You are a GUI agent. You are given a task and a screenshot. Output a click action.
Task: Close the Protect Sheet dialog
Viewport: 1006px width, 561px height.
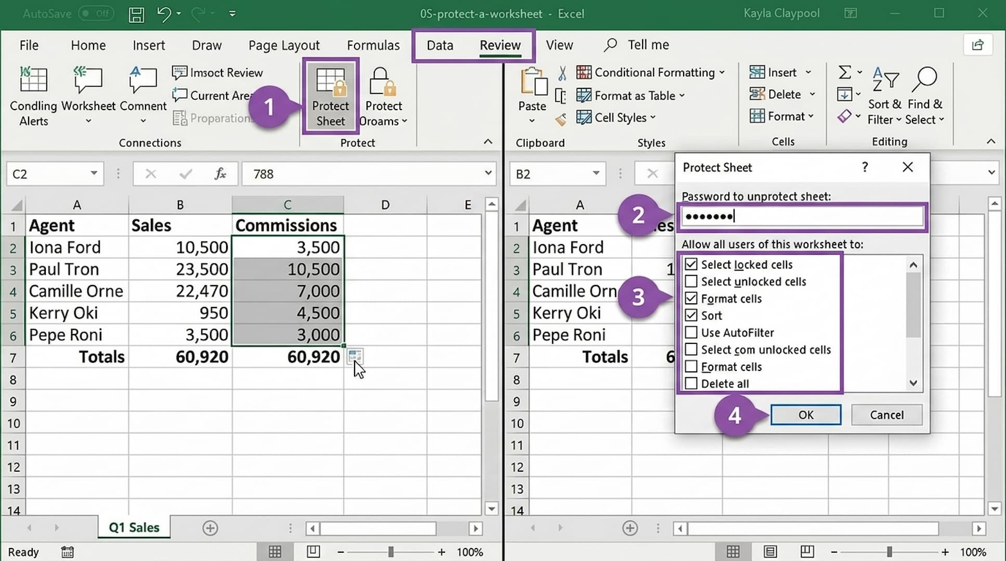(x=908, y=167)
